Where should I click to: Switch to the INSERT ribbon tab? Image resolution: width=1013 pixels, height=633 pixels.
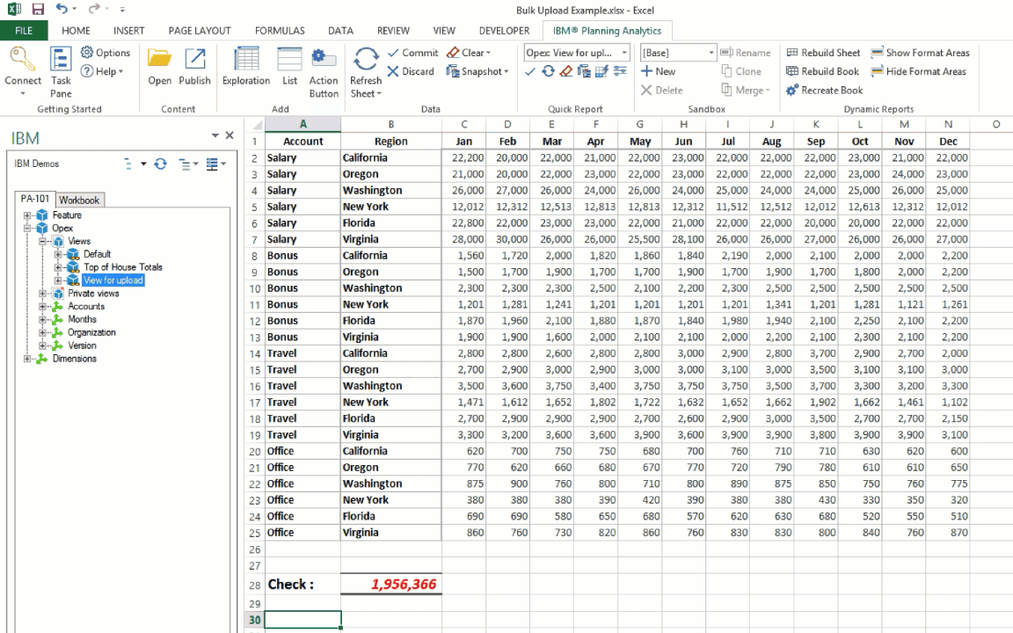128,31
